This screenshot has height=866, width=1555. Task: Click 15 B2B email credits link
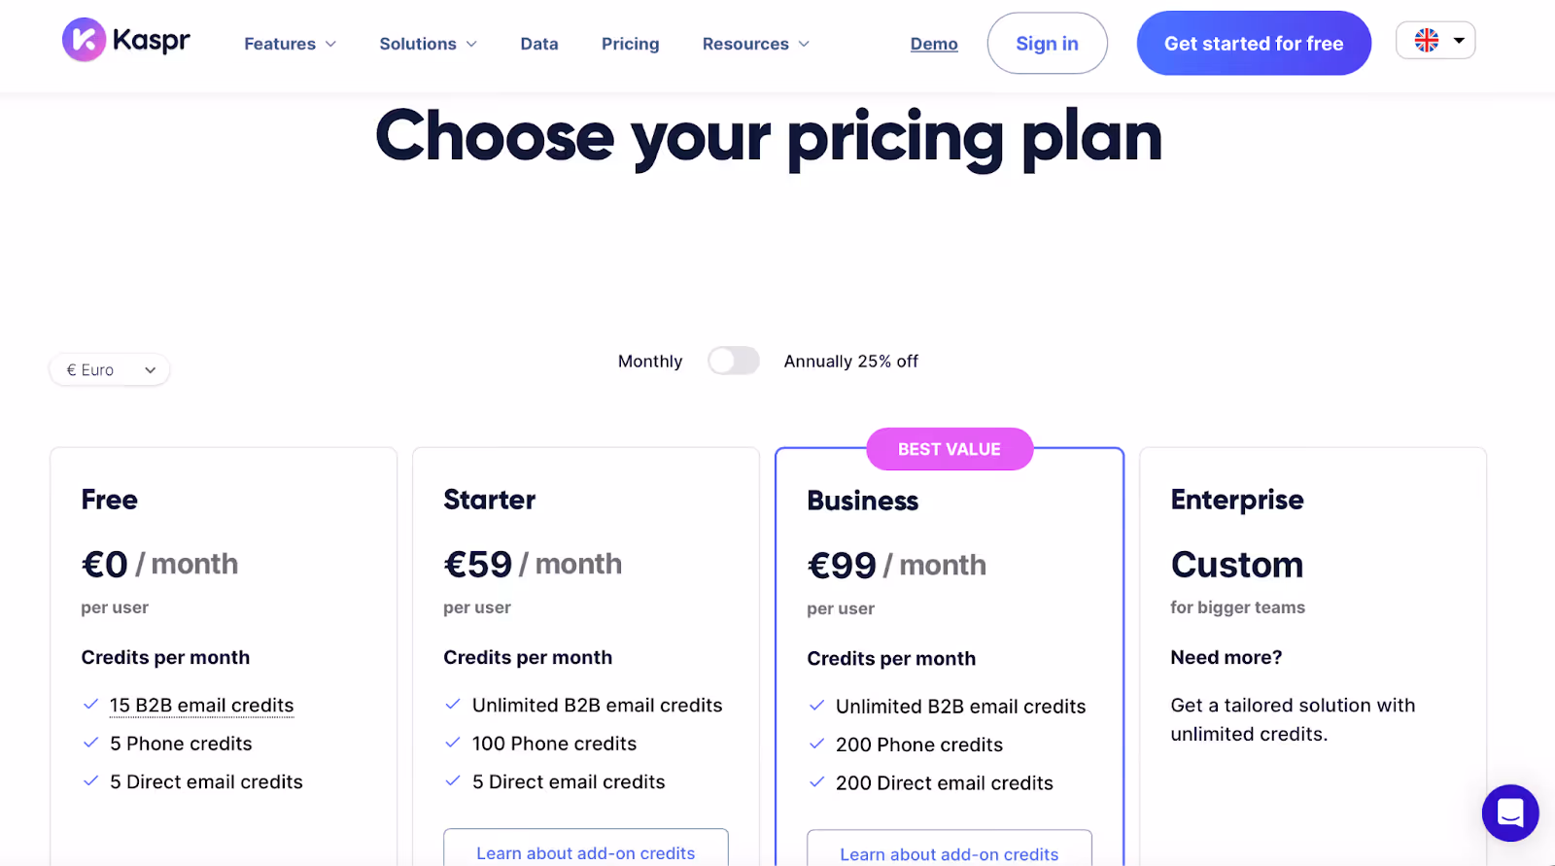pos(200,705)
